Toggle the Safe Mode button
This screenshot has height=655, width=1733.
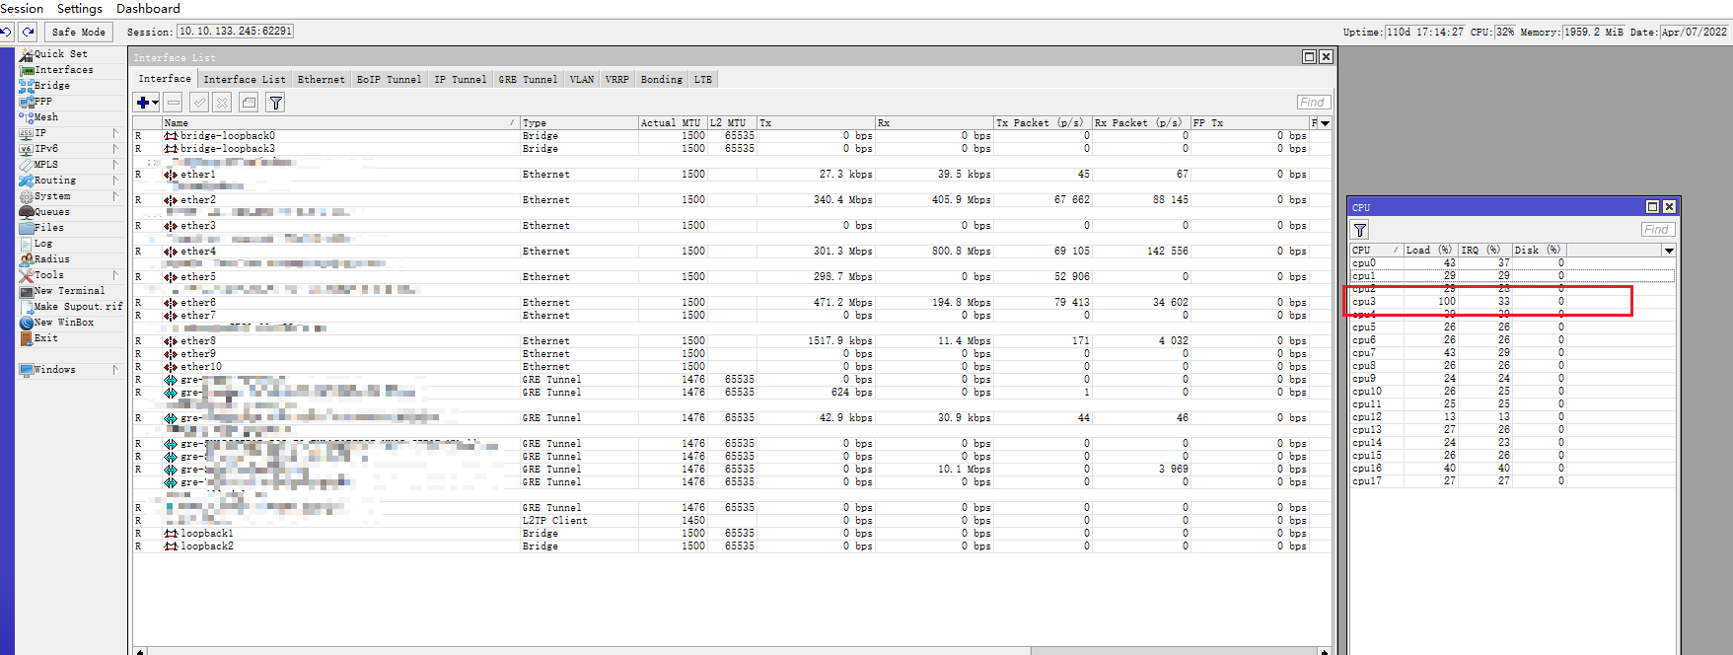coord(78,32)
